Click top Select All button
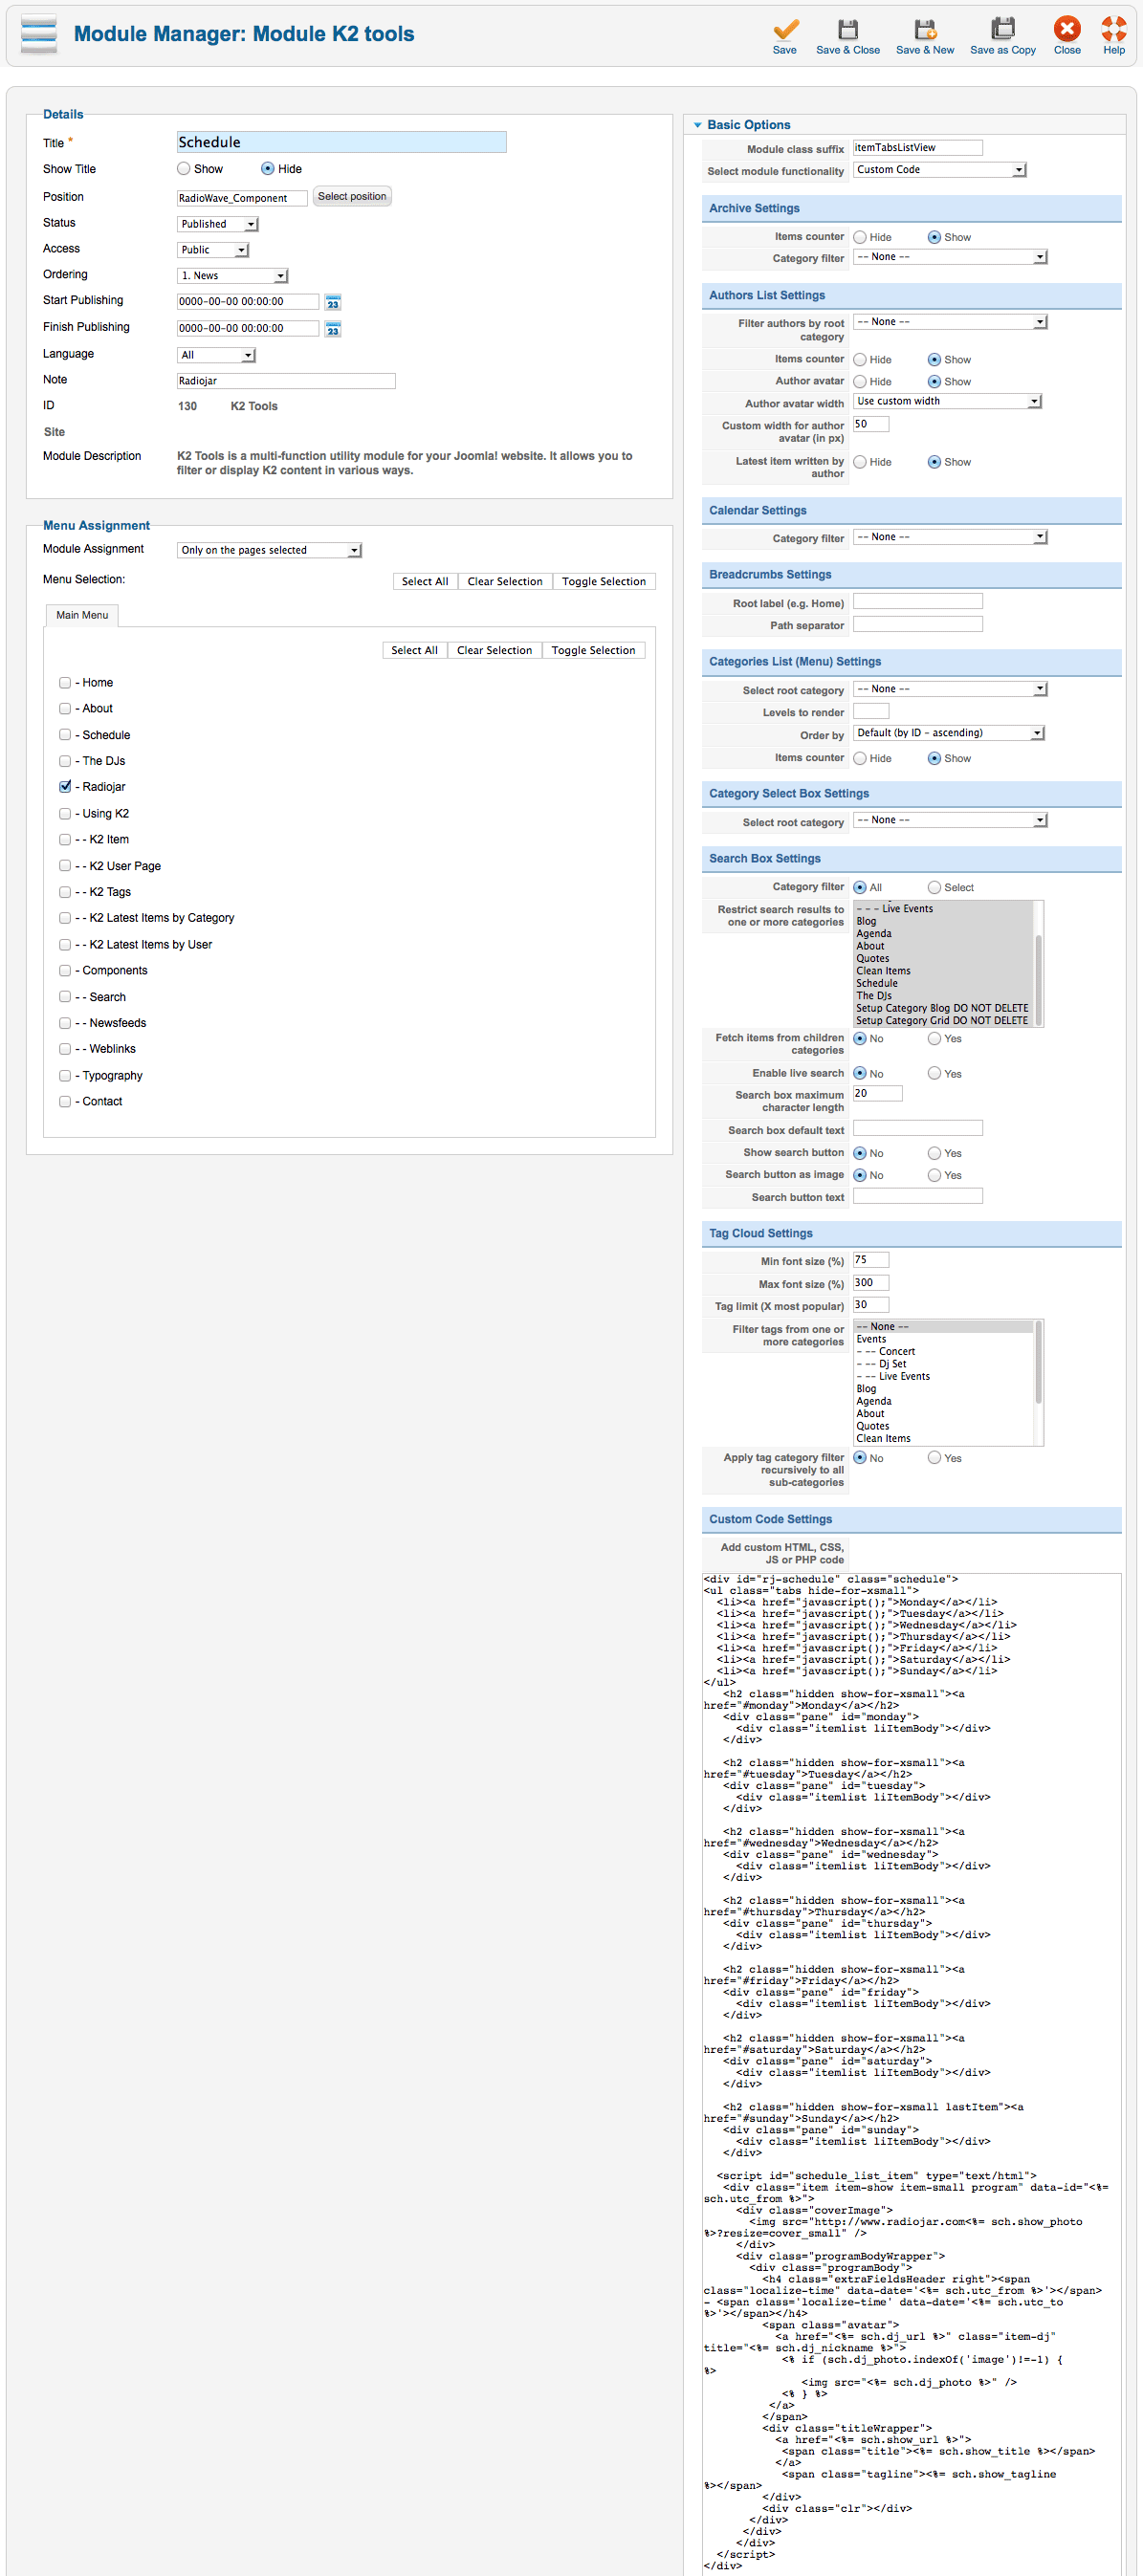1143x2576 pixels. pos(425,582)
